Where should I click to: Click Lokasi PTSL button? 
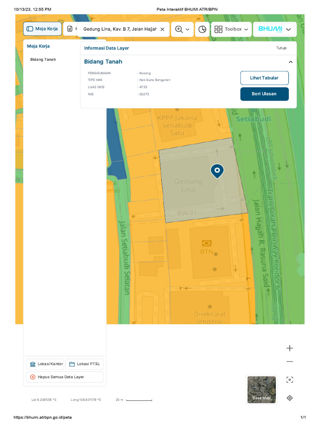(x=84, y=364)
